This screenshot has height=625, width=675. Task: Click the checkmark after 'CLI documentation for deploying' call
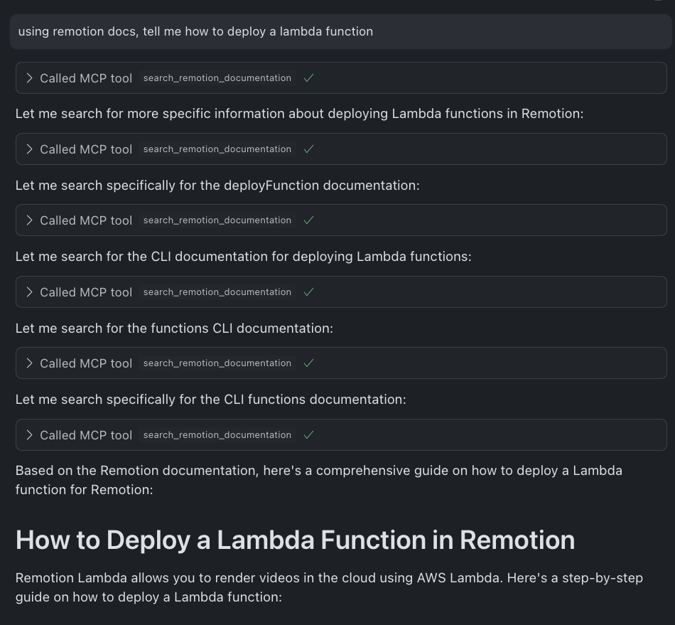[x=308, y=292]
